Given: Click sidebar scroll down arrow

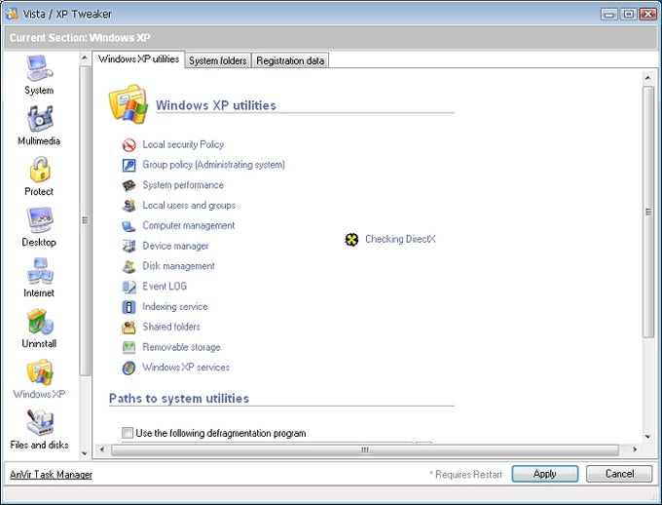Looking at the screenshot, I should (x=85, y=453).
